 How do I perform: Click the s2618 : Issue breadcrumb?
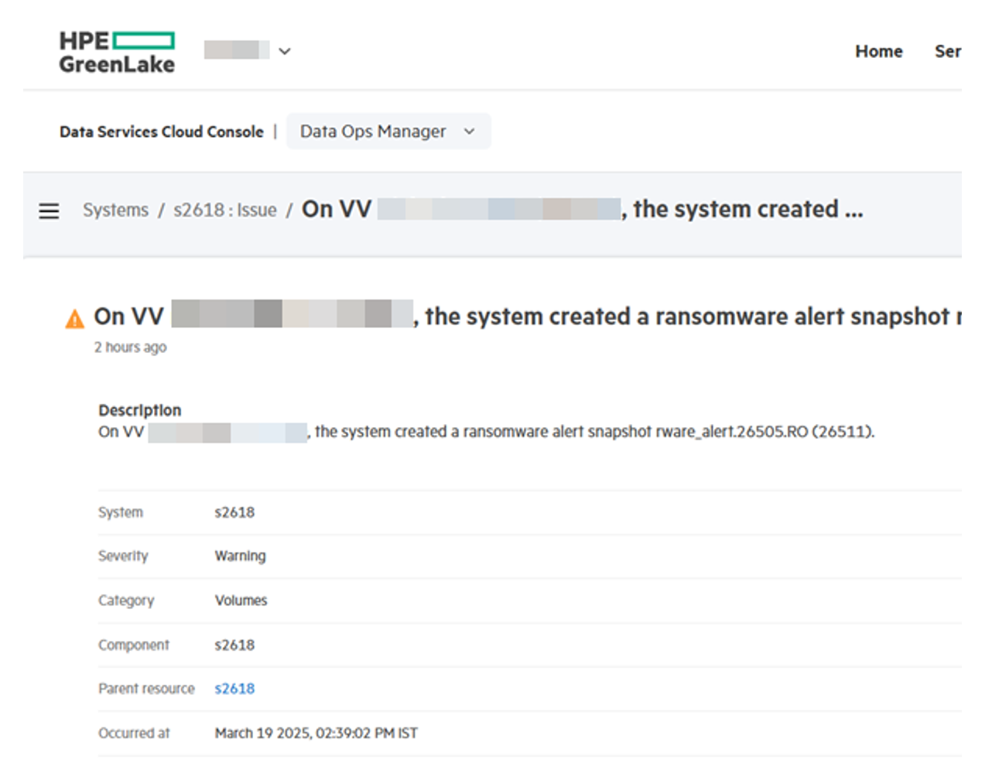tap(225, 210)
